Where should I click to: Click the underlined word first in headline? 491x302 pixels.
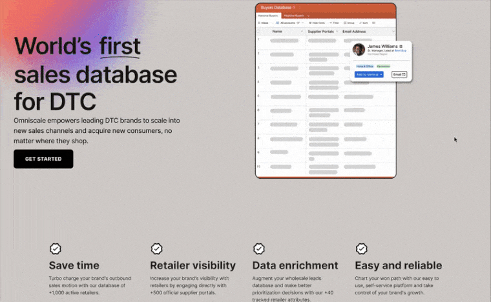pyautogui.click(x=120, y=46)
